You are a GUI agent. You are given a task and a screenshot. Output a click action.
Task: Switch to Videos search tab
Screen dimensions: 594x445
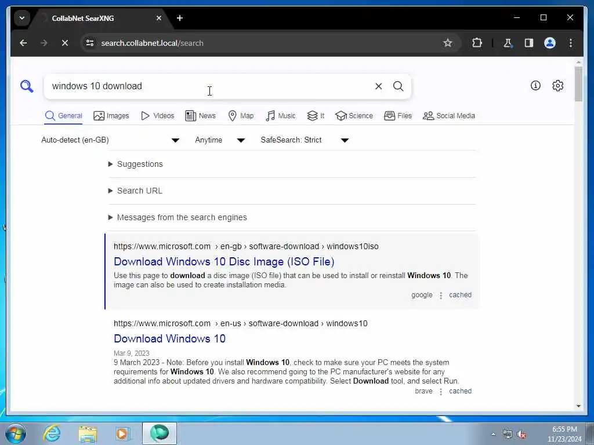(157, 116)
